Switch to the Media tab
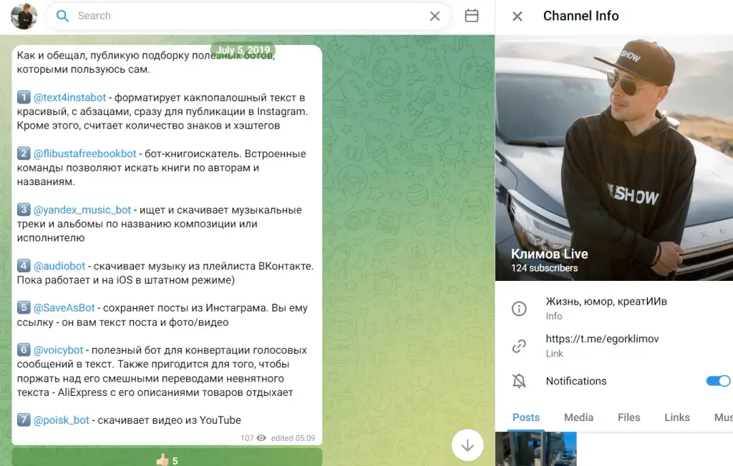The image size is (733, 466). click(x=578, y=417)
